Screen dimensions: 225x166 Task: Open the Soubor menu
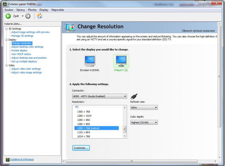tap(9, 10)
